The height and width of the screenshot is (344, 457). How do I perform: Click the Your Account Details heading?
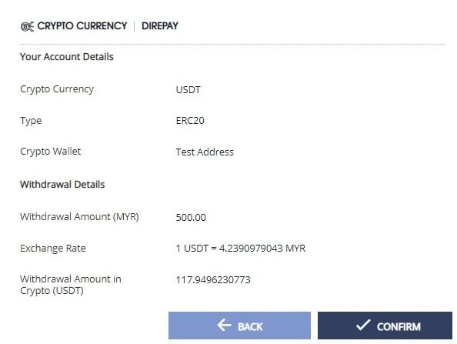coord(67,56)
